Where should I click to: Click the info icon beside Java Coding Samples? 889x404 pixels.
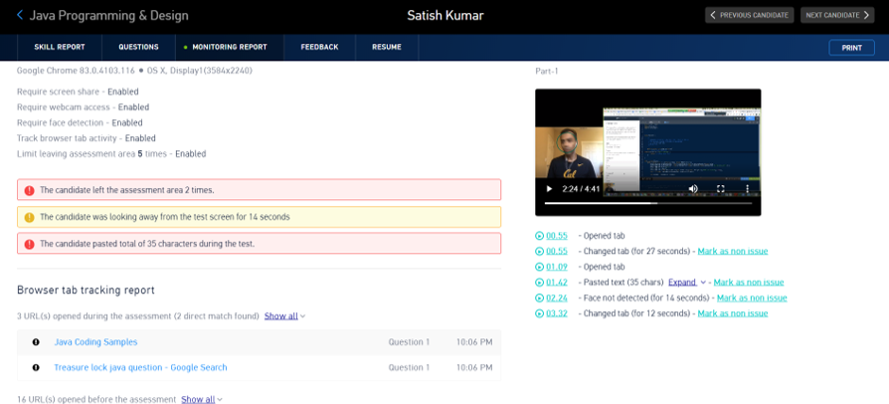[x=36, y=342]
